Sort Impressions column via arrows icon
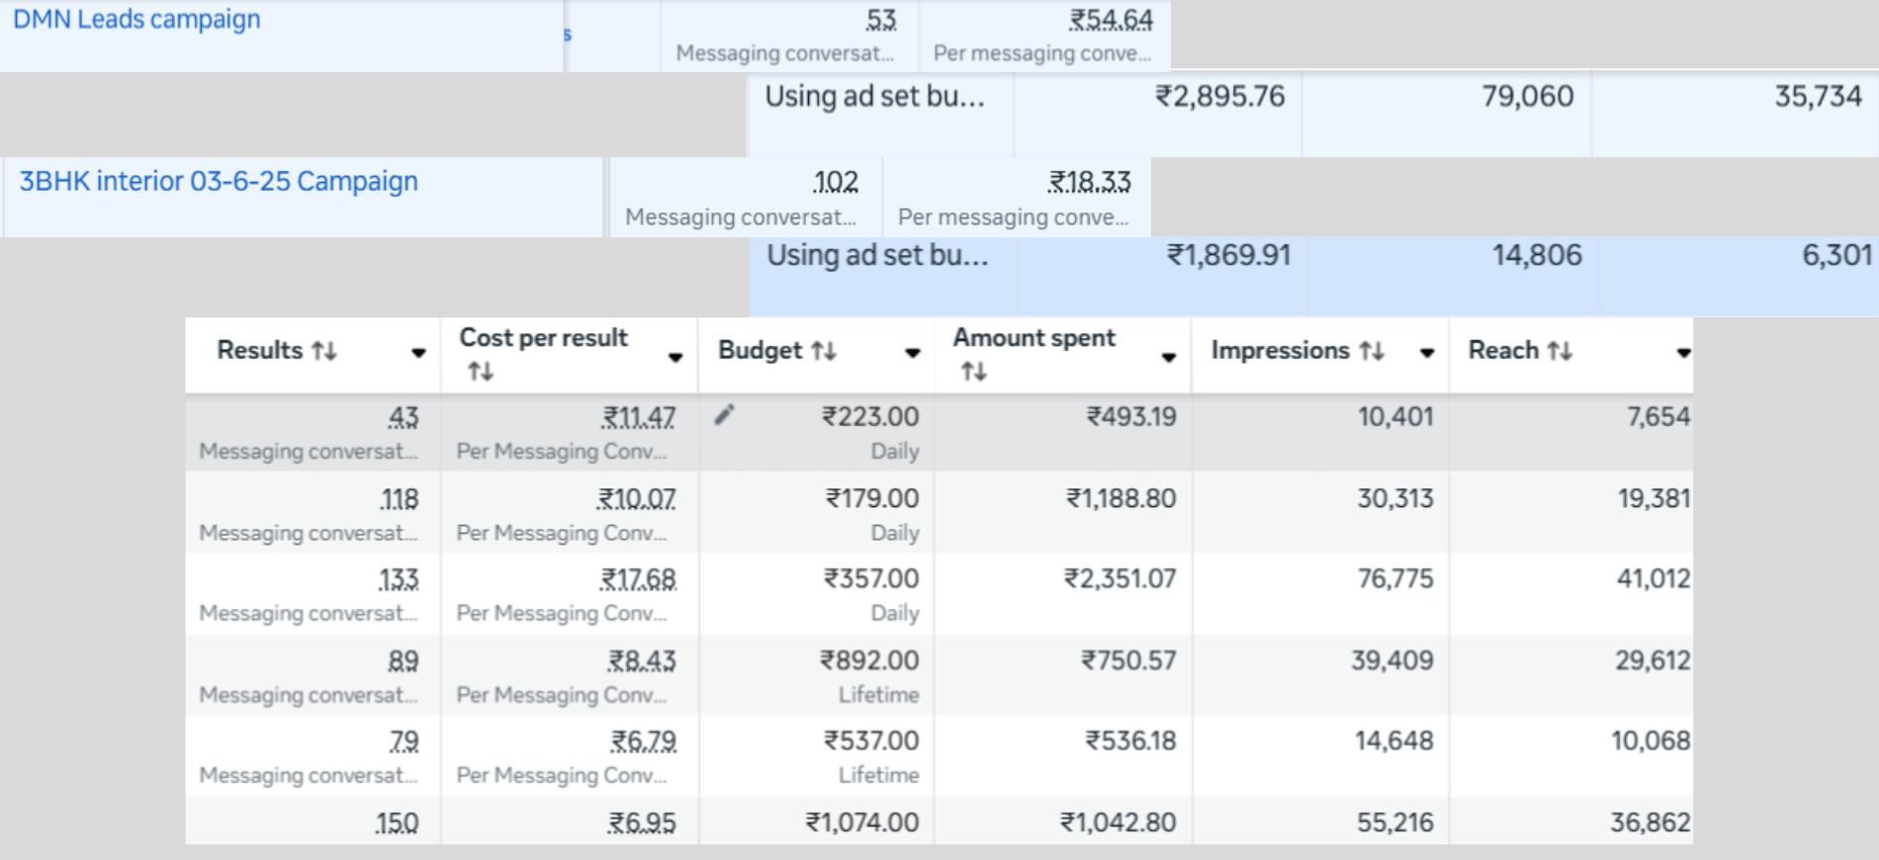 coord(1372,351)
